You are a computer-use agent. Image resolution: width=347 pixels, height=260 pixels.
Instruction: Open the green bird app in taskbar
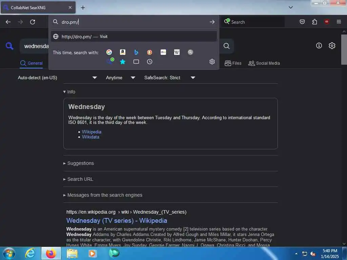pos(114,253)
